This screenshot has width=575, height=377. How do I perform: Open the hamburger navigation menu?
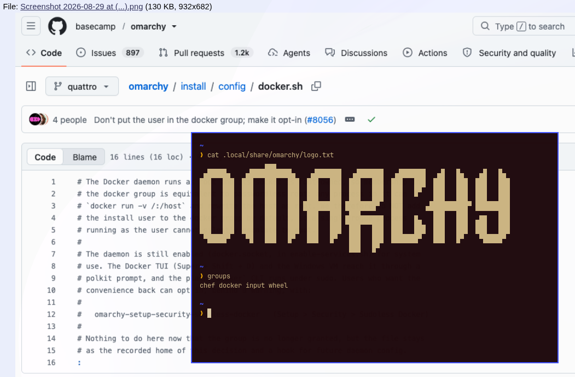tap(31, 26)
